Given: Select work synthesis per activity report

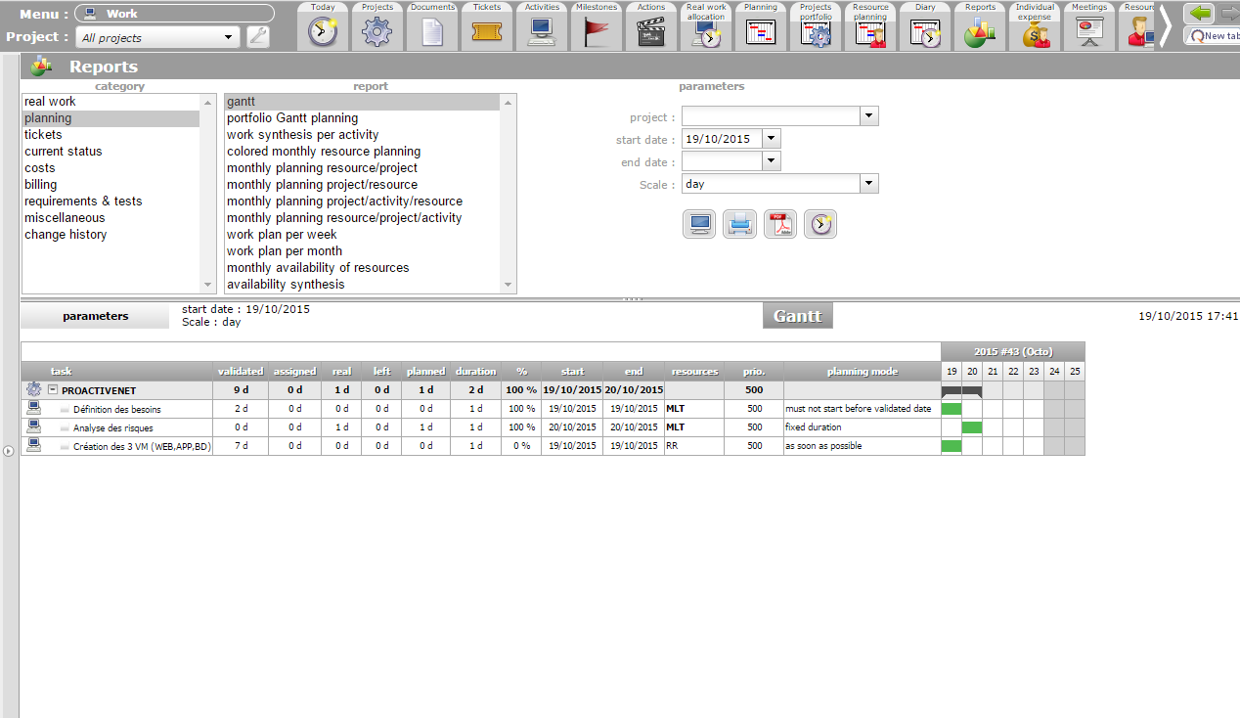Looking at the screenshot, I should 362,135.
